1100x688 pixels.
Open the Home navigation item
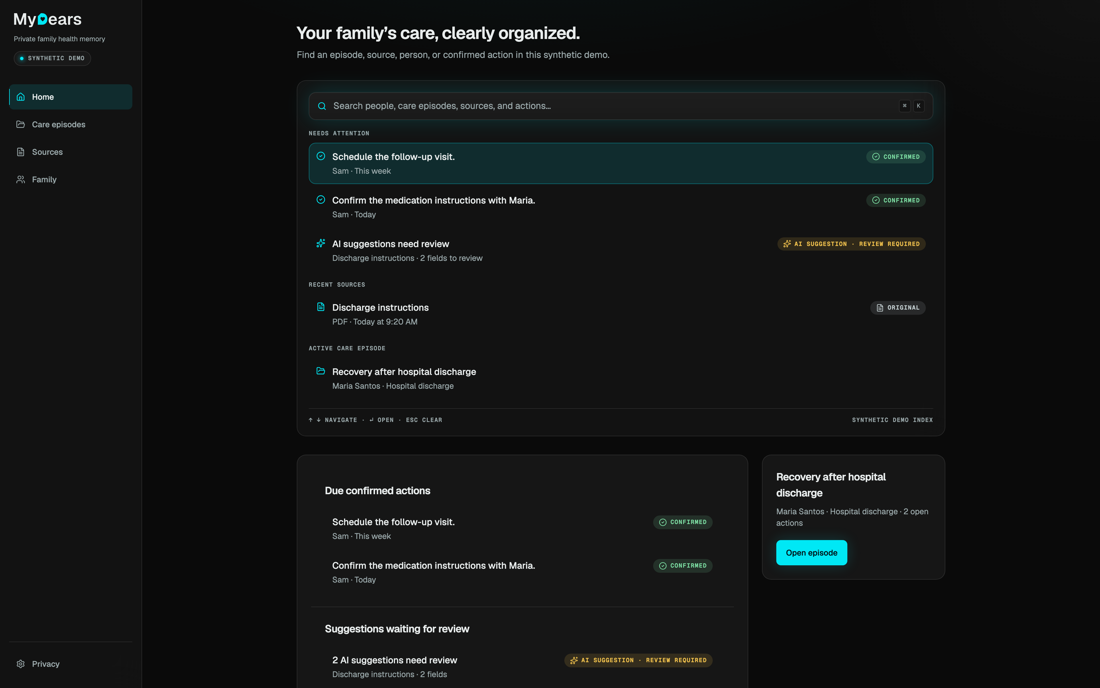71,97
